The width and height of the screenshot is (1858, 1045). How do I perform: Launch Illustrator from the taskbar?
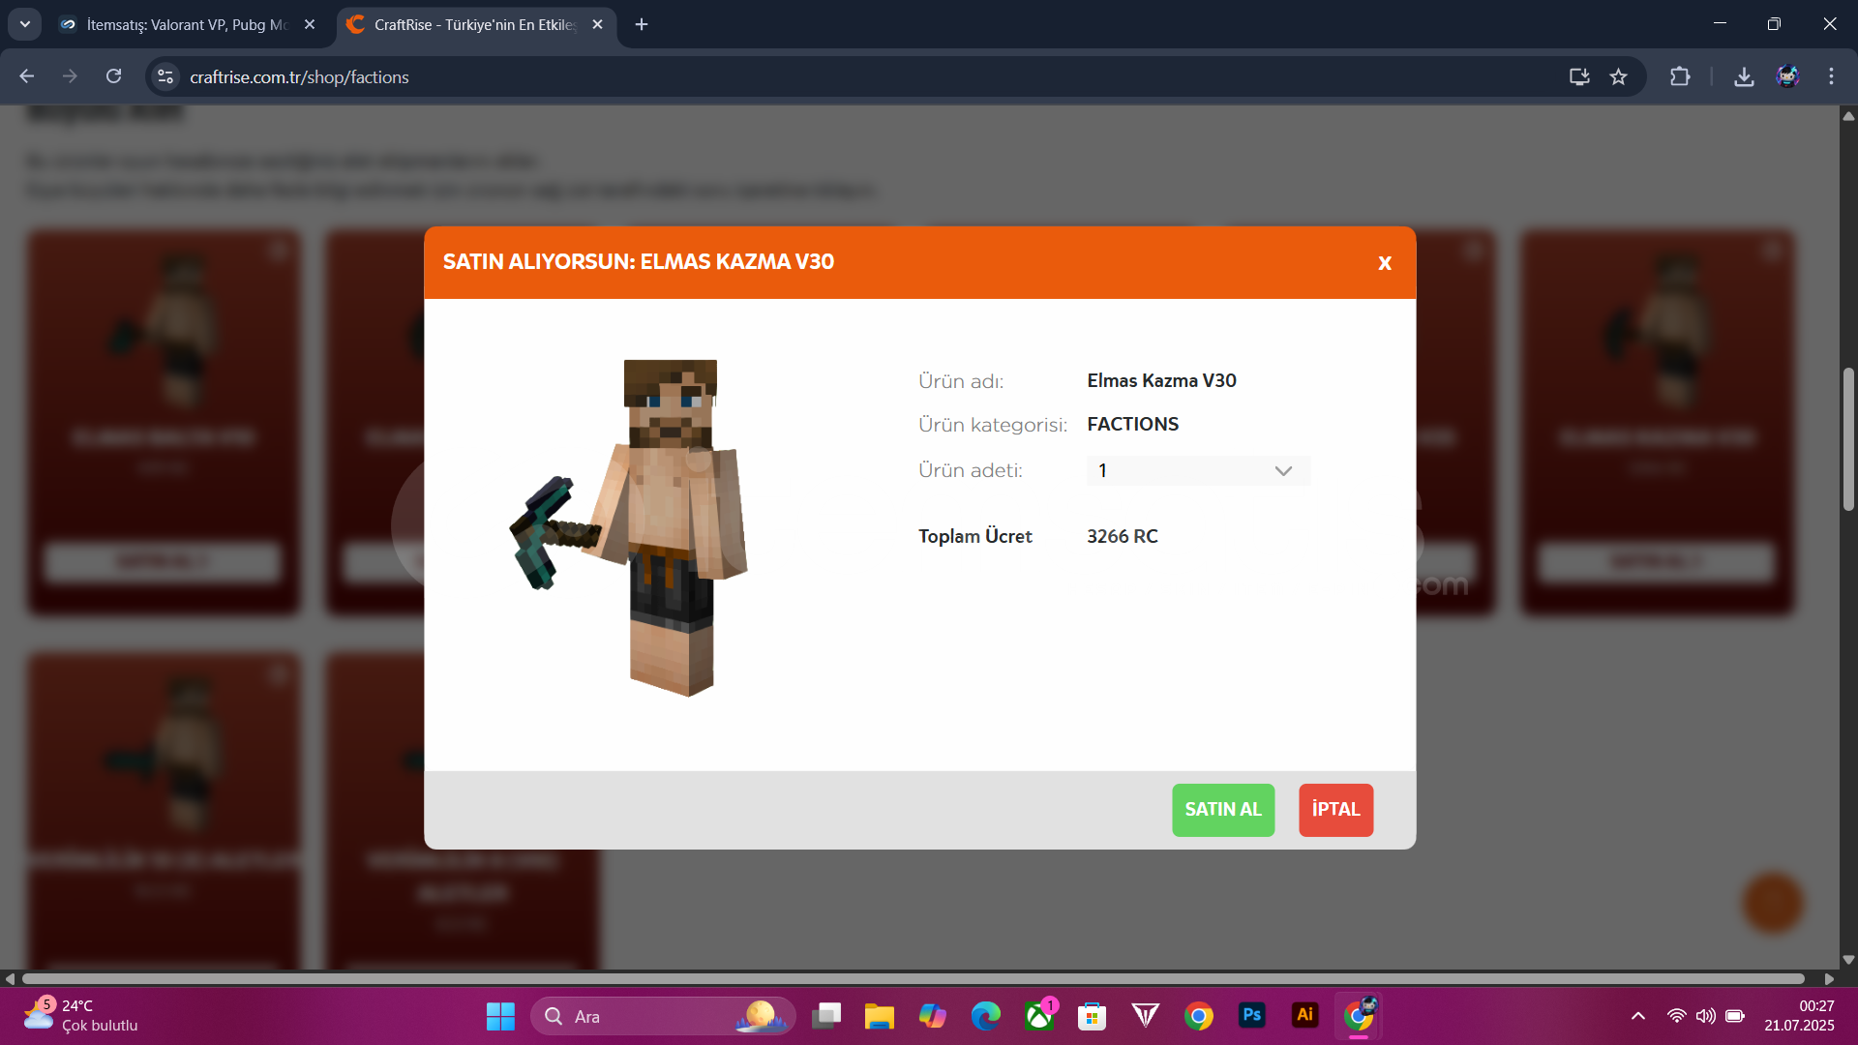1304,1016
